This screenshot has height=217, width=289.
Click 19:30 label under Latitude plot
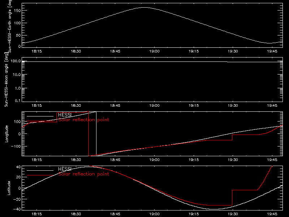233,214
